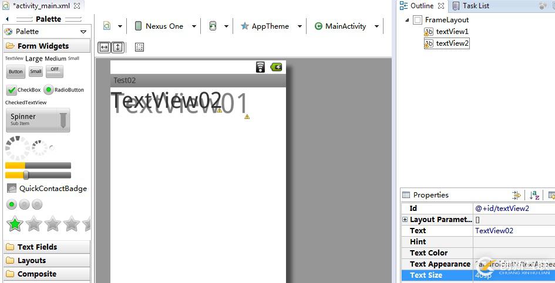
Task: Click the wifi icon in preview status bar
Action: pyautogui.click(x=260, y=67)
